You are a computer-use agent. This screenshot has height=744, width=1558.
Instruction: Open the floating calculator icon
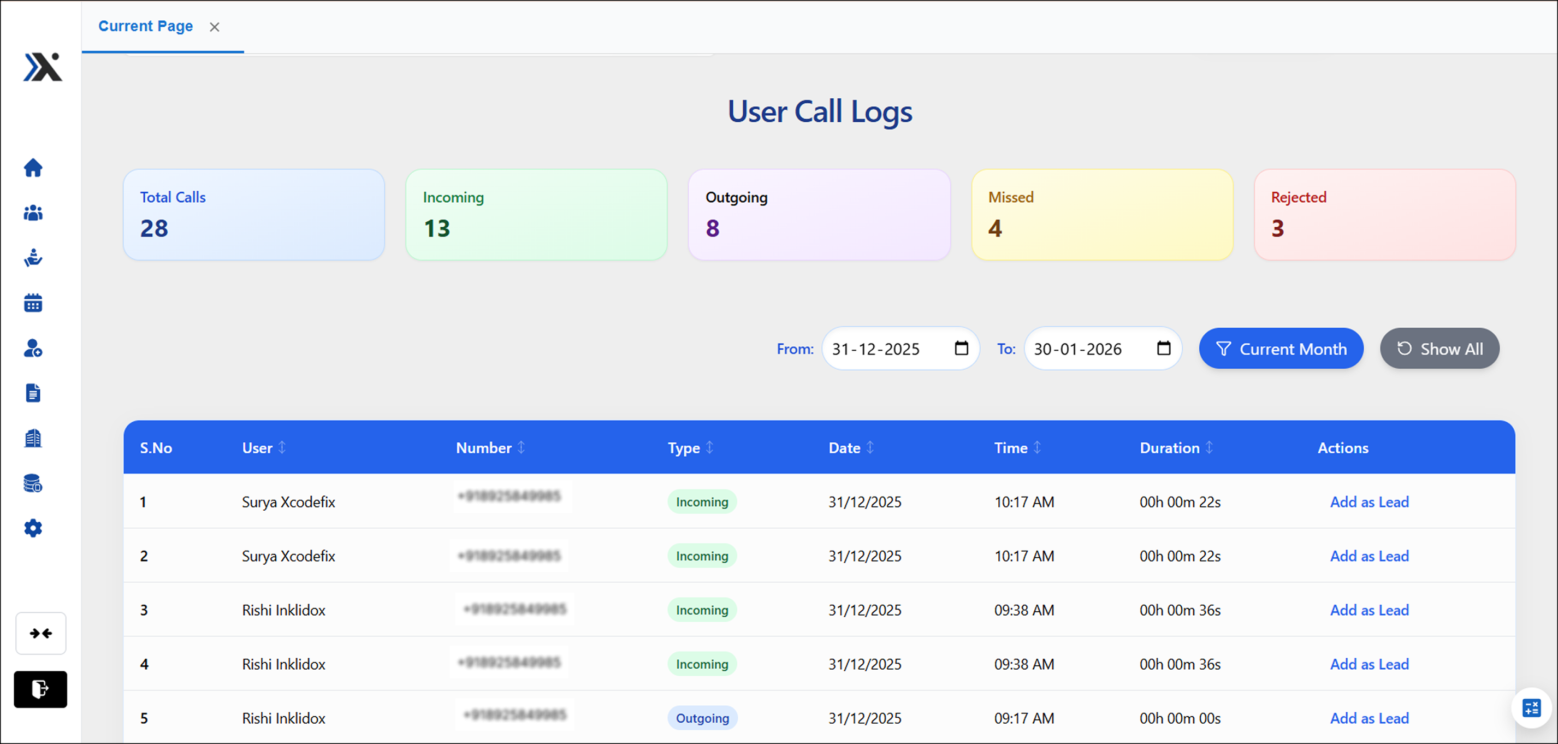(x=1531, y=708)
